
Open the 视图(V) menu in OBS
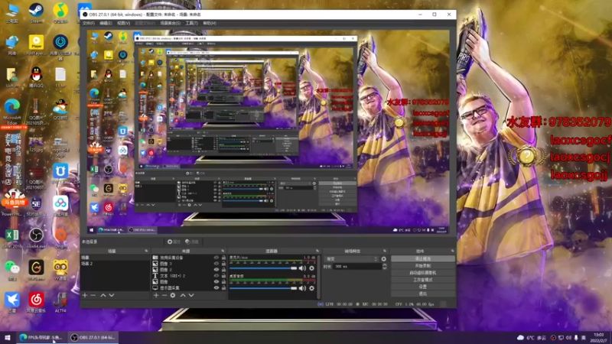[123, 24]
